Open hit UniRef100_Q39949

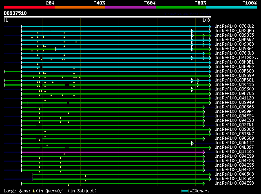(234, 103)
